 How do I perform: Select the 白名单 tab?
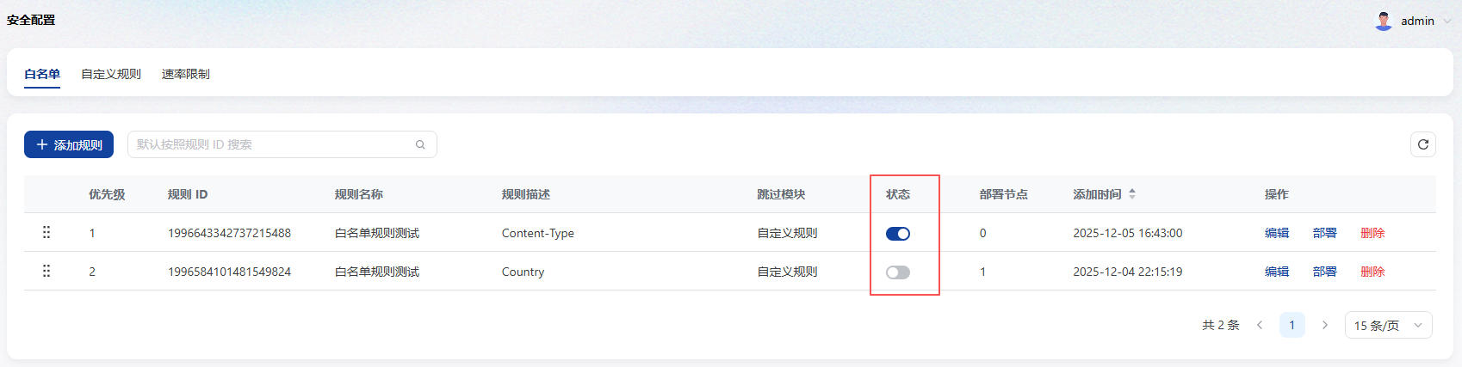tap(42, 74)
